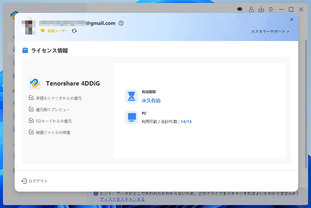The image size is (311, 208).
Task: Toggle the 復元前にプレビュー checkmark
Action: click(31, 109)
